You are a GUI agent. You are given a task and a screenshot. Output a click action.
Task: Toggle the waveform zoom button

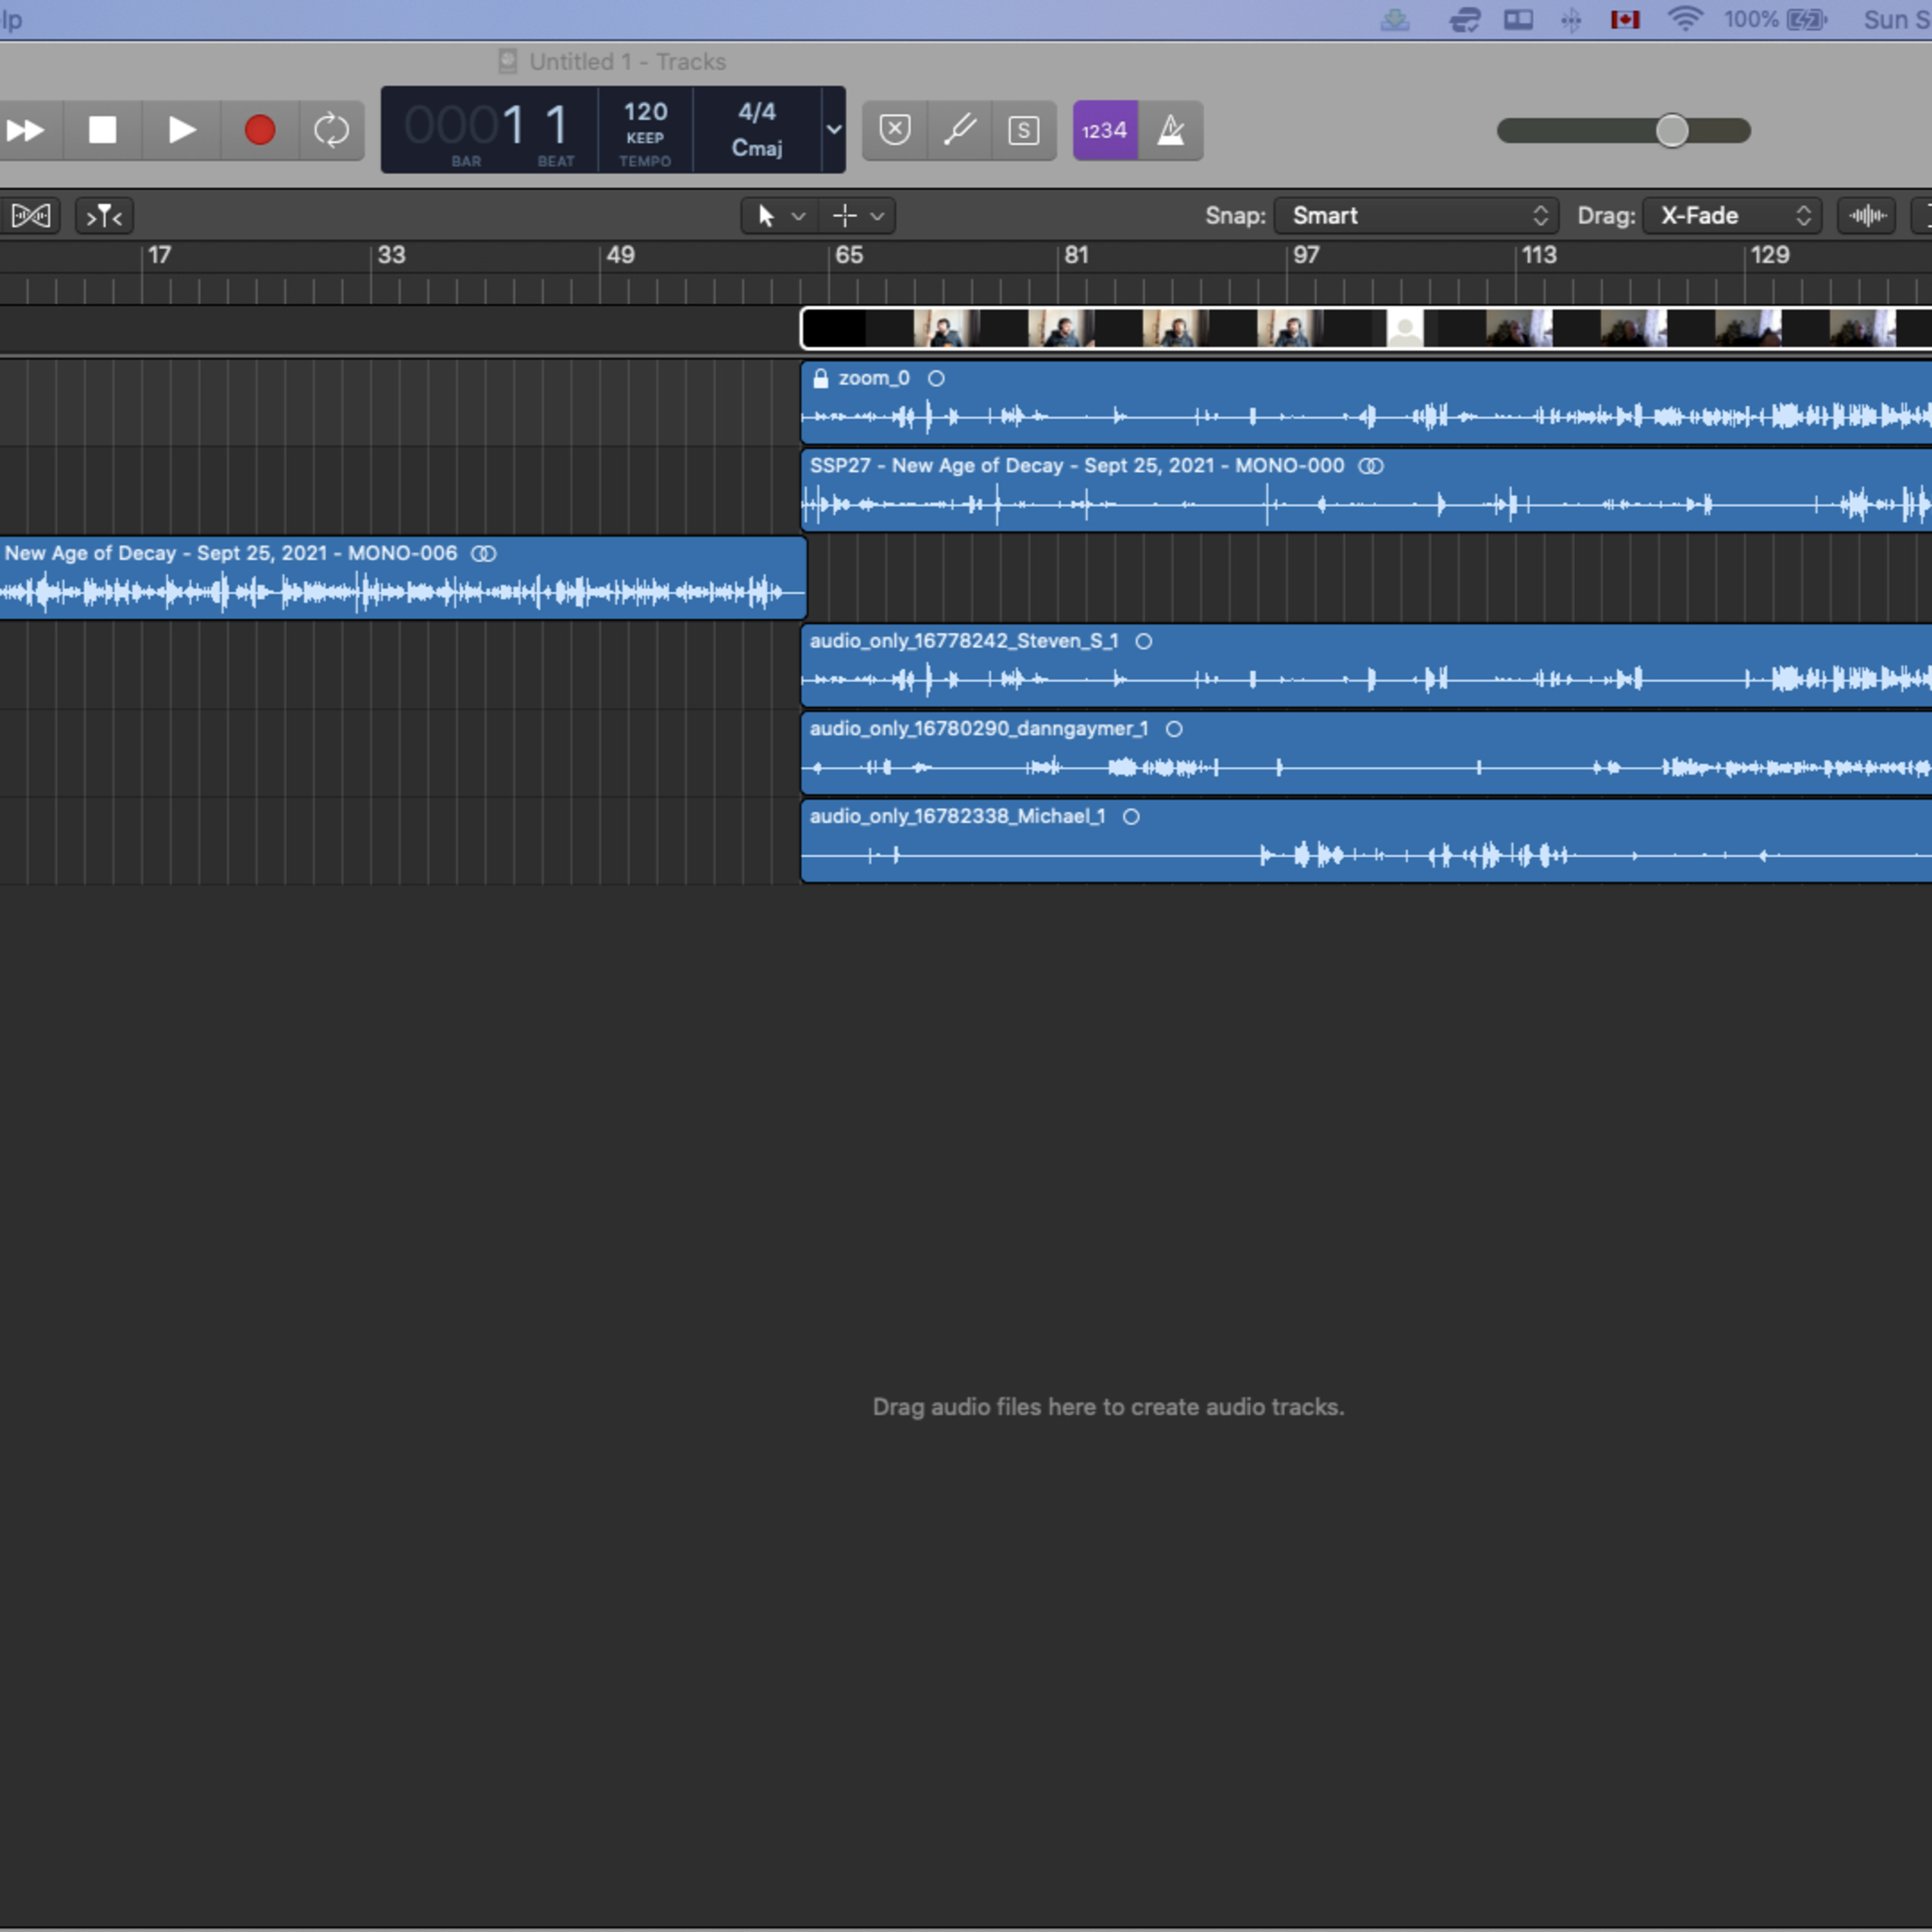point(1866,215)
